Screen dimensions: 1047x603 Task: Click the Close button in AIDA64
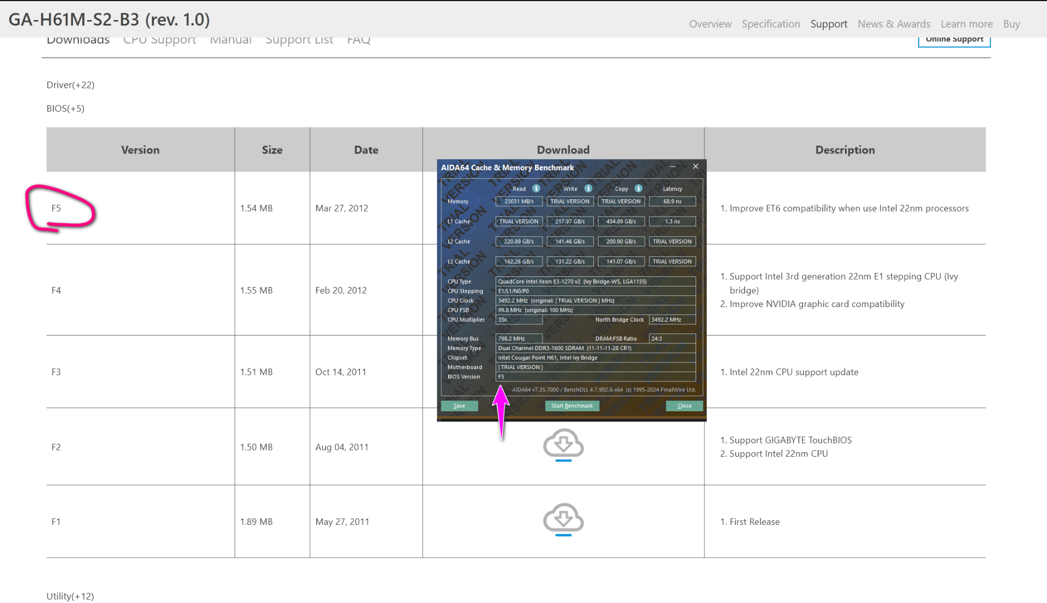[684, 406]
